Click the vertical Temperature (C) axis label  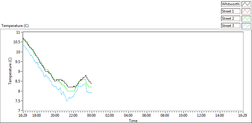click(x=10, y=71)
